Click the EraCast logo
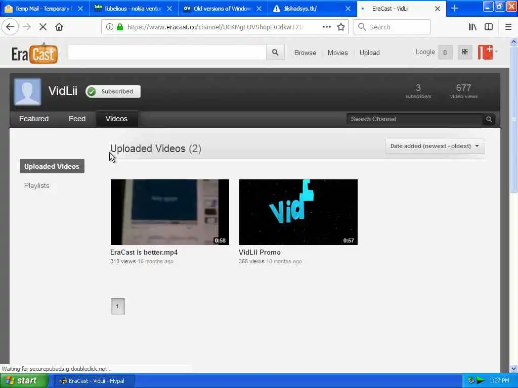 pos(35,53)
